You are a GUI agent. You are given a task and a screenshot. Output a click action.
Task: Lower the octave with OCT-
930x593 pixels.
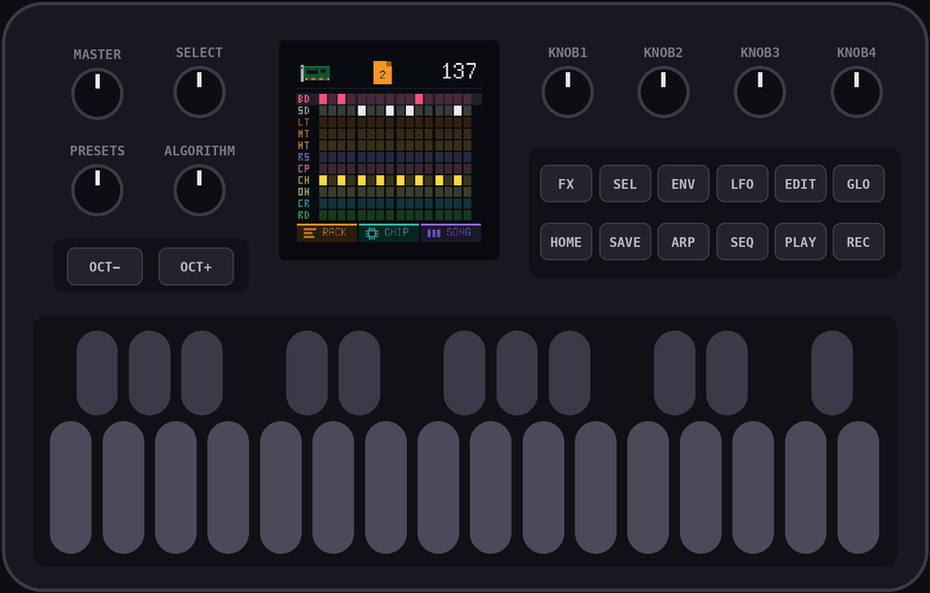(105, 266)
